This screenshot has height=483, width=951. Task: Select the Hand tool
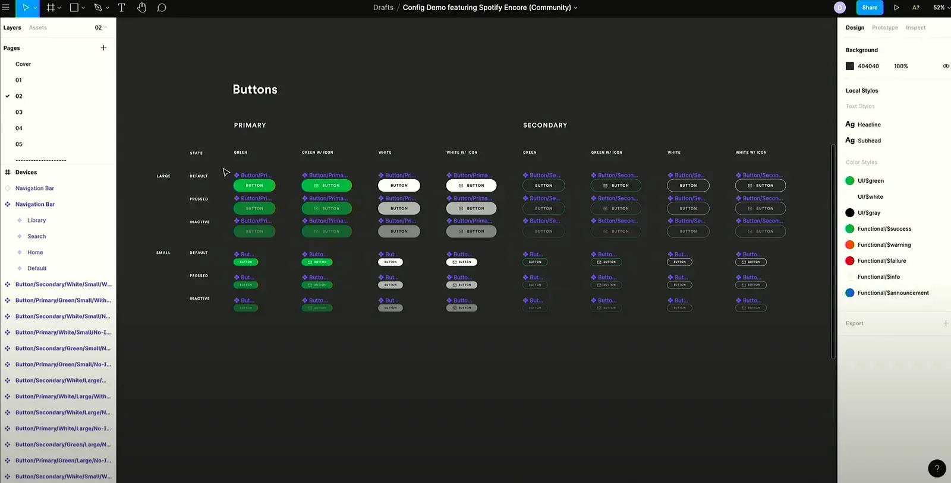point(141,8)
